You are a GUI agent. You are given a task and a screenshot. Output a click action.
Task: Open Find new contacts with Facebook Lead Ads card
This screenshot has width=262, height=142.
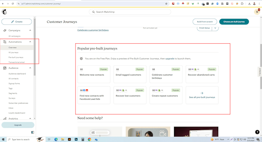[94, 95]
